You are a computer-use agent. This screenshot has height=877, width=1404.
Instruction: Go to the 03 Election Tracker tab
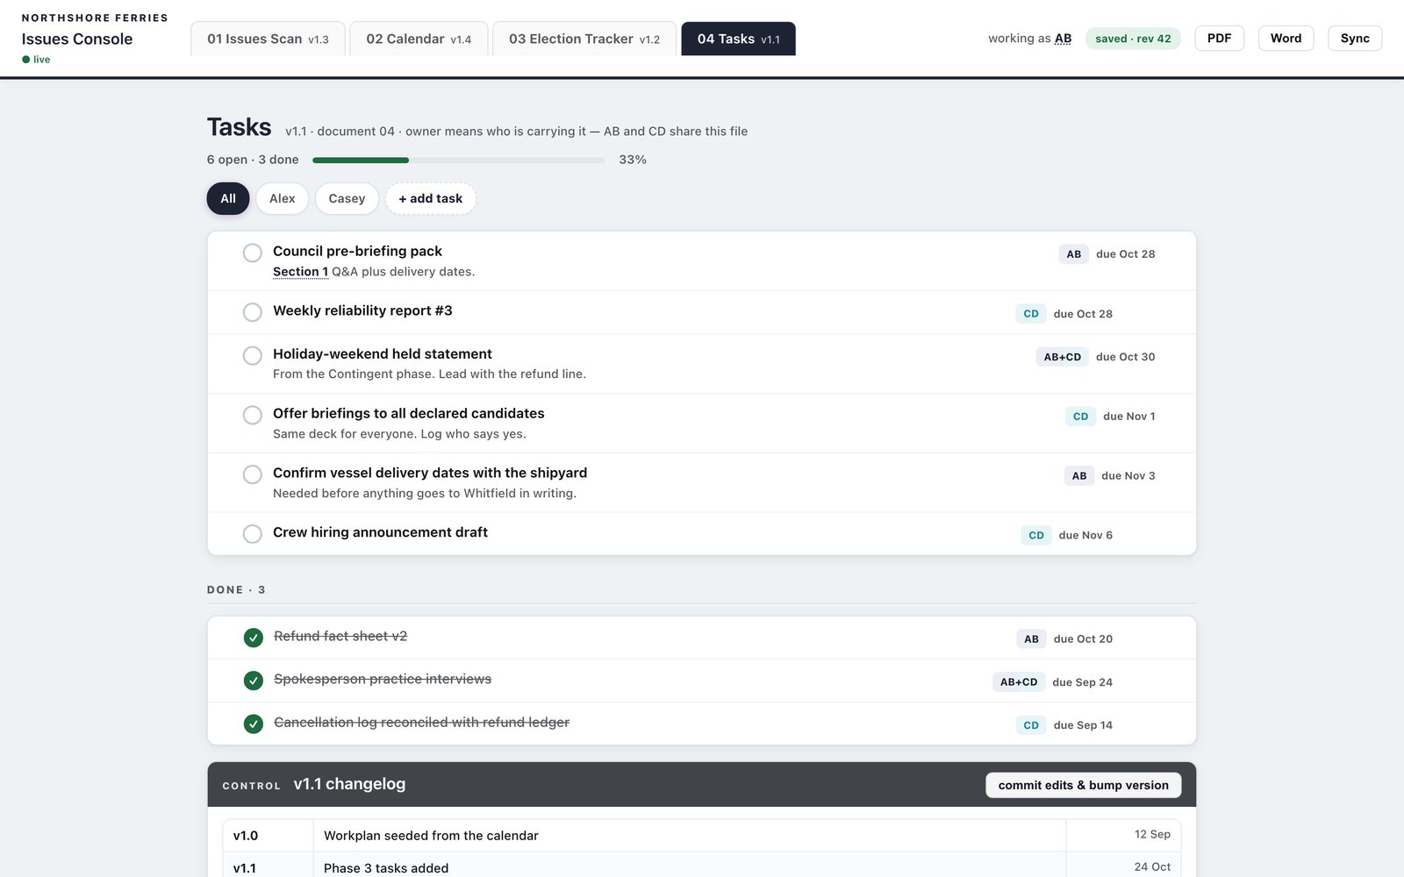[x=584, y=39]
